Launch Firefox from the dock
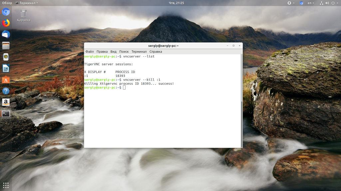341x191 pixels. 6,23
